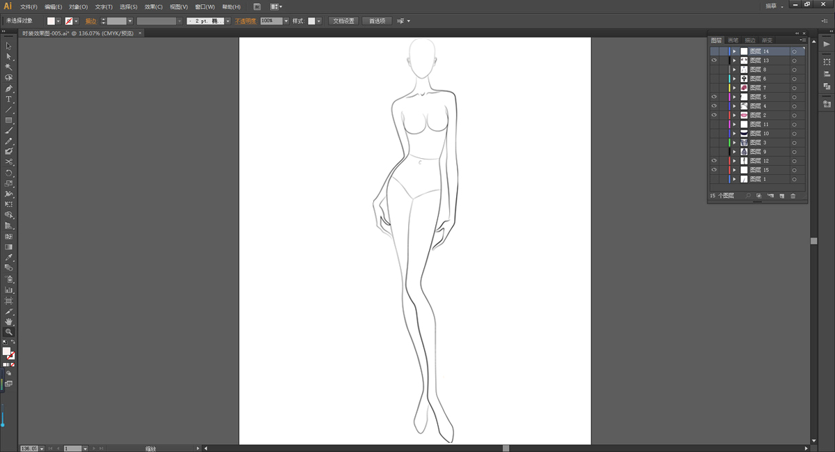Select the Selection (arrow) tool
This screenshot has height=452, width=835.
point(8,47)
